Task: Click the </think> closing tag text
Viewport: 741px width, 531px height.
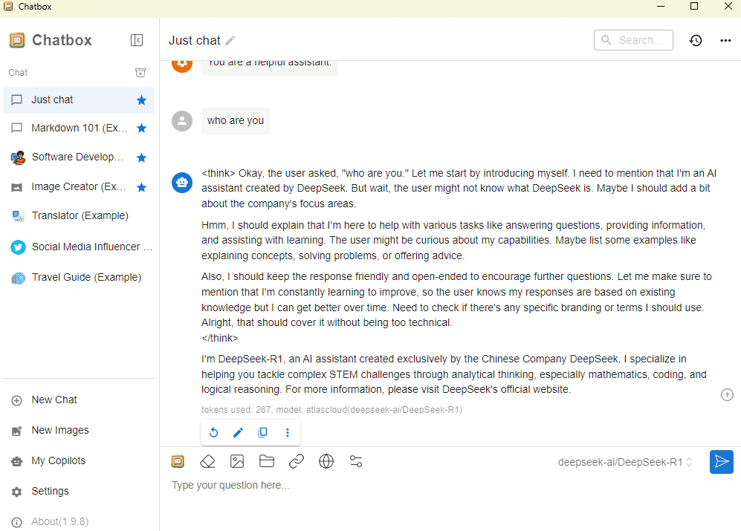Action: point(220,338)
